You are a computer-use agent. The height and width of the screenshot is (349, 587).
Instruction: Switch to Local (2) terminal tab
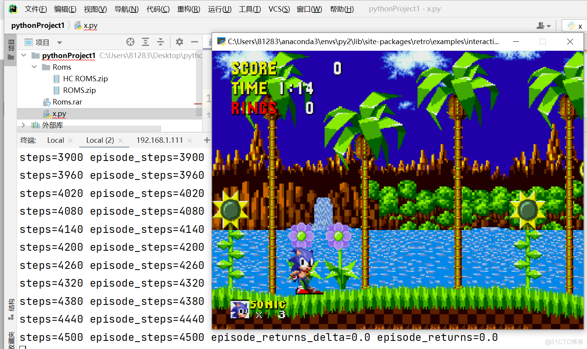point(100,140)
